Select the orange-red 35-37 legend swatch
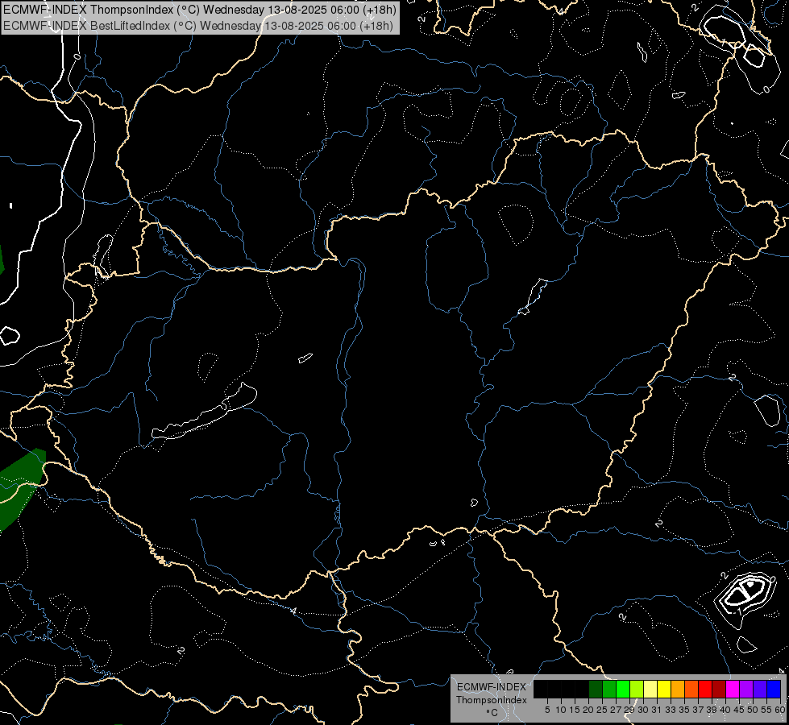 [x=691, y=690]
